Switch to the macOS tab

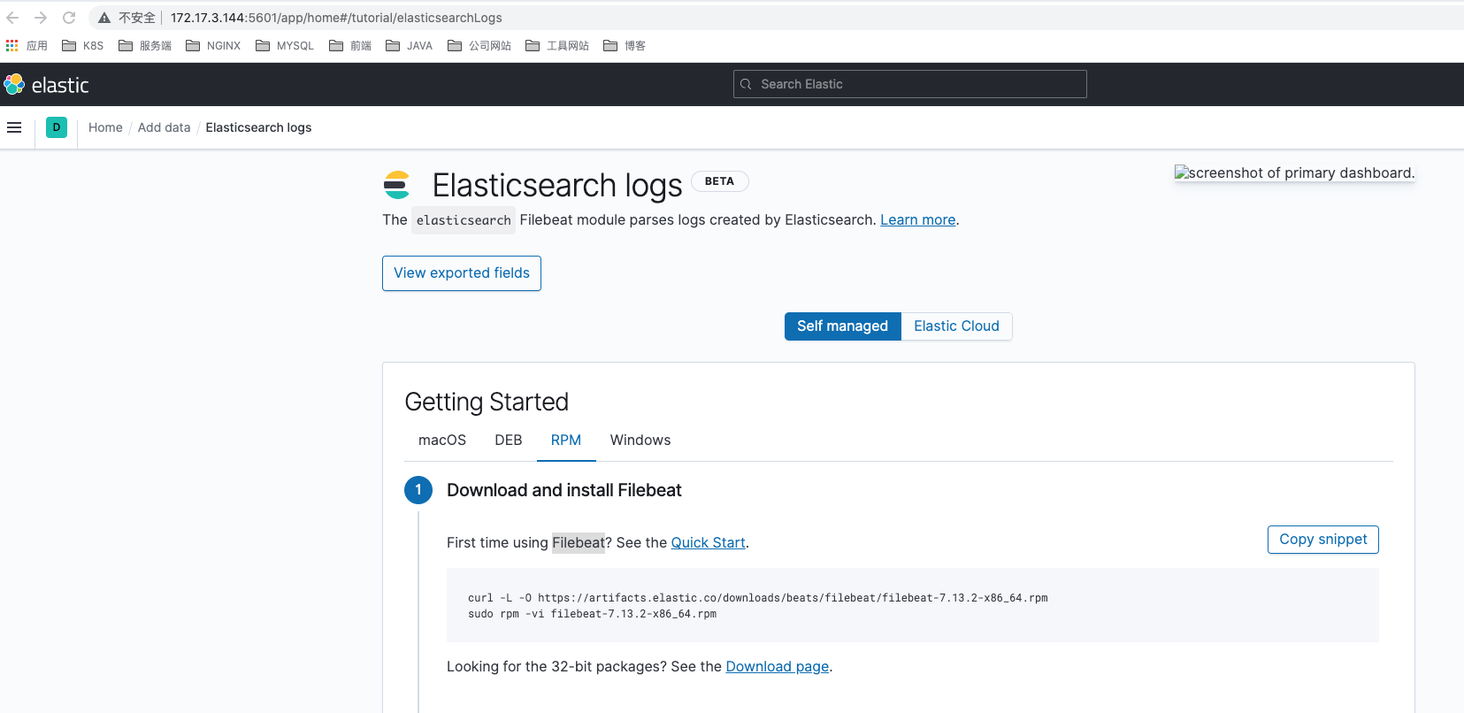point(442,441)
